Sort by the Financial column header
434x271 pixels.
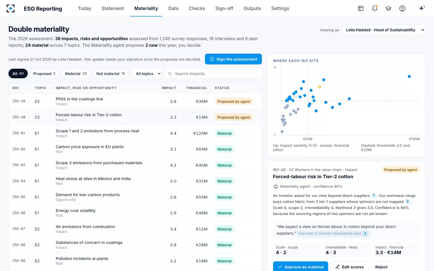click(x=197, y=88)
